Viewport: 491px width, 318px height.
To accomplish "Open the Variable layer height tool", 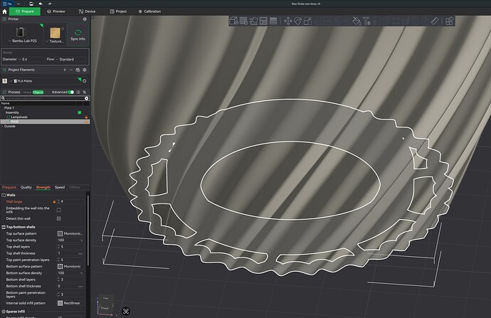I will coord(273,21).
